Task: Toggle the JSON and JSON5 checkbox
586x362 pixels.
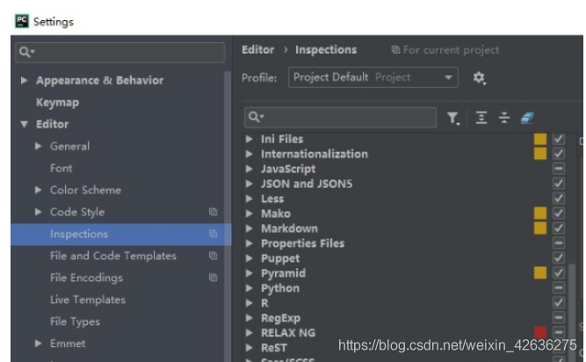Action: pyautogui.click(x=559, y=184)
